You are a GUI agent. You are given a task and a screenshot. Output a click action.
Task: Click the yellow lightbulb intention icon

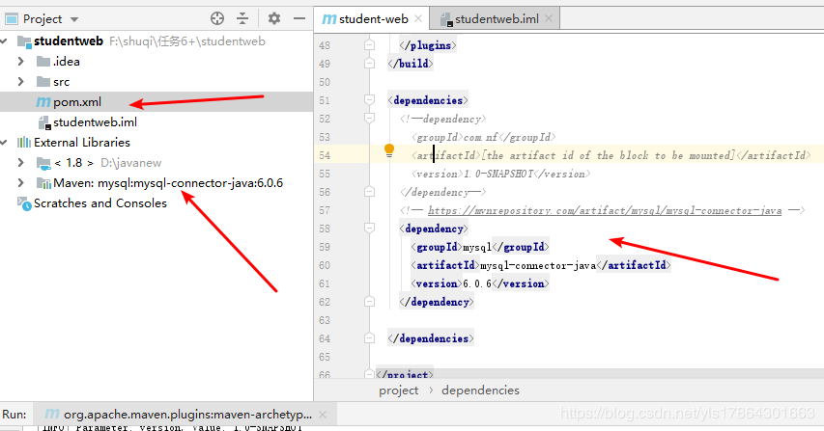[389, 151]
